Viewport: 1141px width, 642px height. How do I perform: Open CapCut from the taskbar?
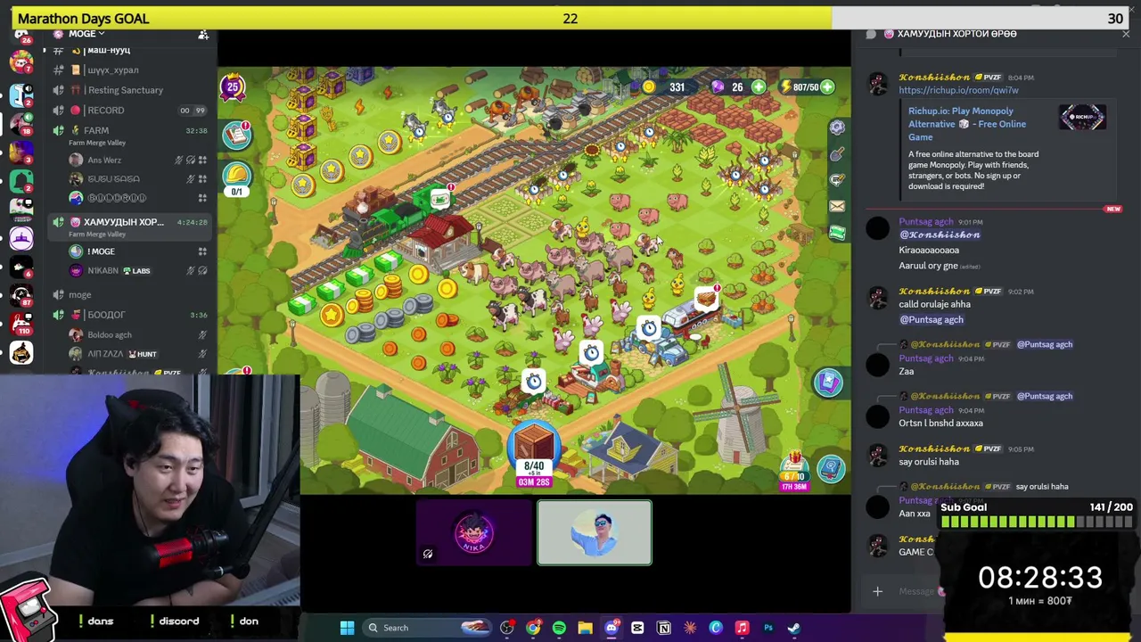click(637, 628)
